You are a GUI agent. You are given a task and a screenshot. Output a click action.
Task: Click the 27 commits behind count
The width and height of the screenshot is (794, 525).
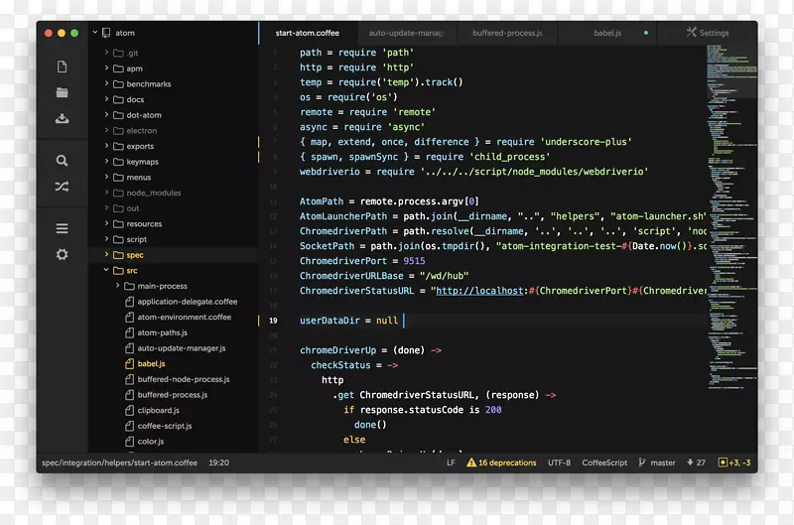point(701,462)
